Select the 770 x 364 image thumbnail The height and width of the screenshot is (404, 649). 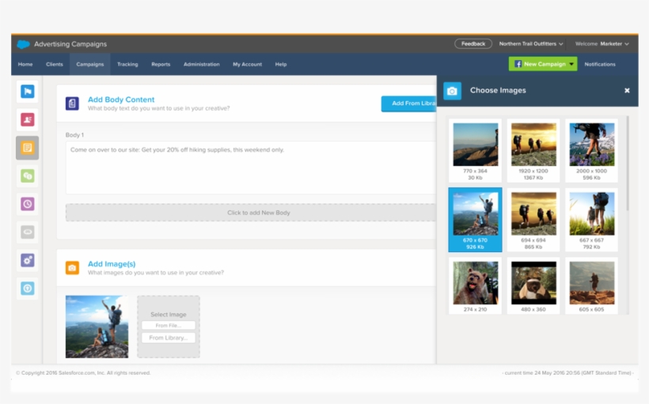[x=475, y=150]
